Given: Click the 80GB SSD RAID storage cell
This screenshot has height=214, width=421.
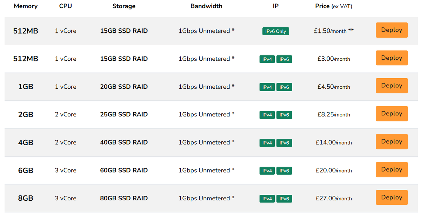Looking at the screenshot, I should (x=124, y=198).
